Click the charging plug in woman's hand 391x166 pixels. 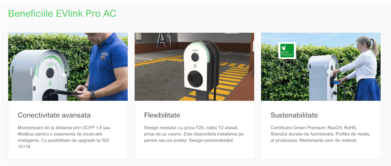tap(336, 83)
